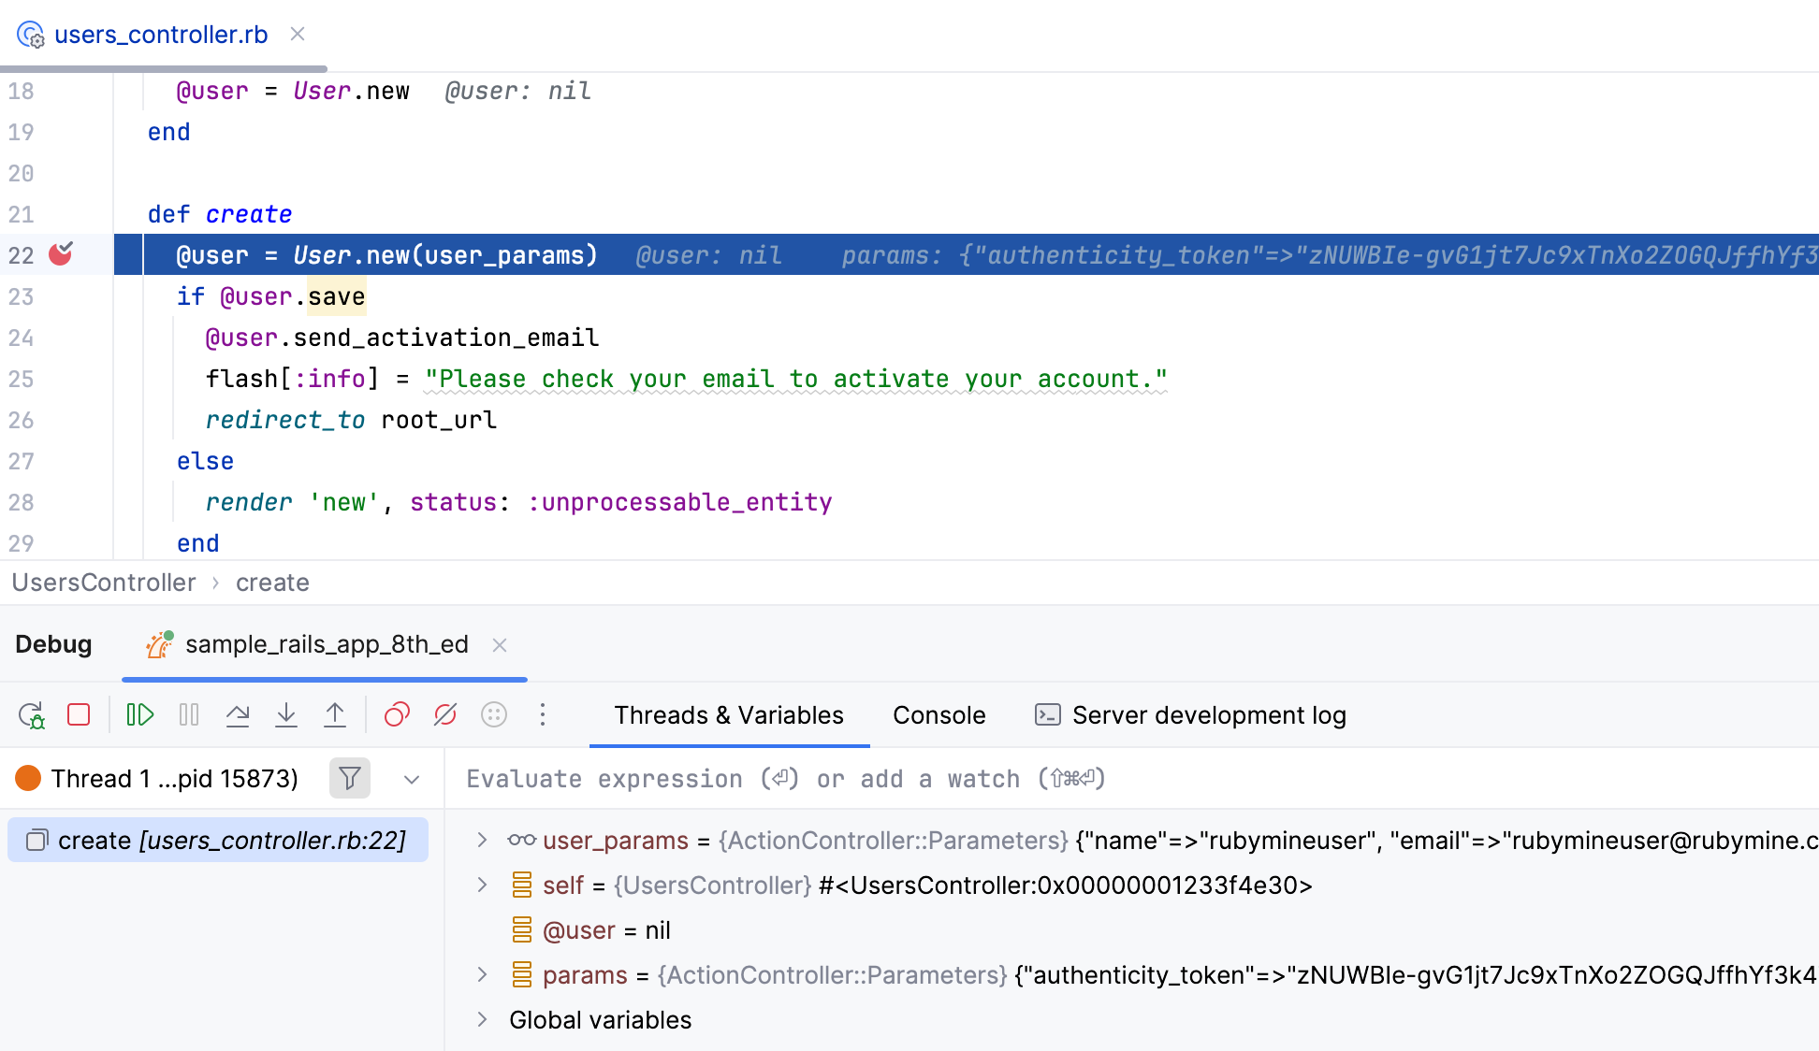Click the Step Into icon

pos(286,715)
